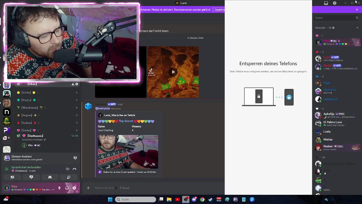Open Discord inbox icon in title bar
Screen dimensions: 362x204
tap(326, 3)
